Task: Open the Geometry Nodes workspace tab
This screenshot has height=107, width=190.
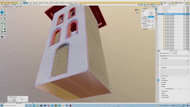Action: [x=69, y=3]
